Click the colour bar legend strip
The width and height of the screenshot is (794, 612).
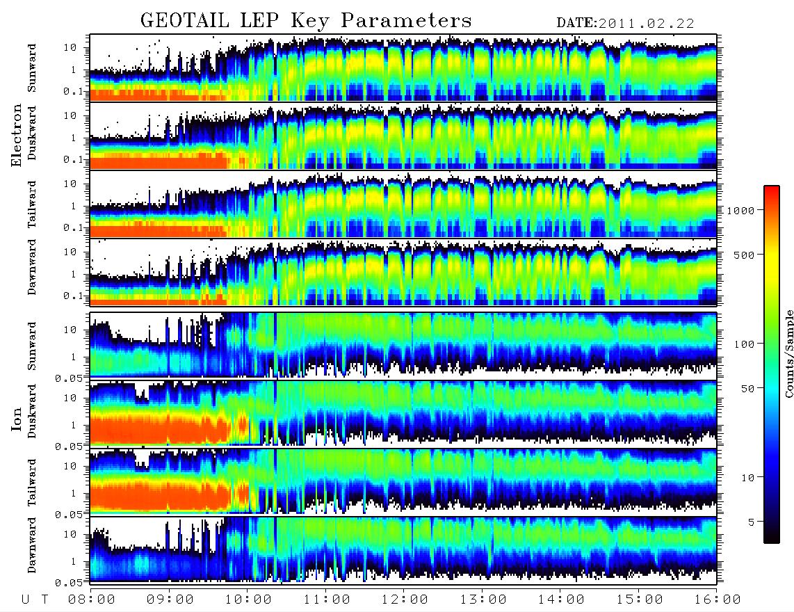[772, 364]
